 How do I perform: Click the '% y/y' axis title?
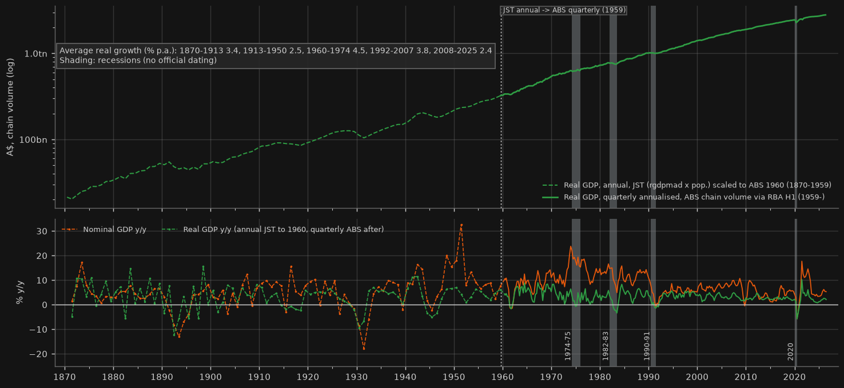tap(19, 292)
